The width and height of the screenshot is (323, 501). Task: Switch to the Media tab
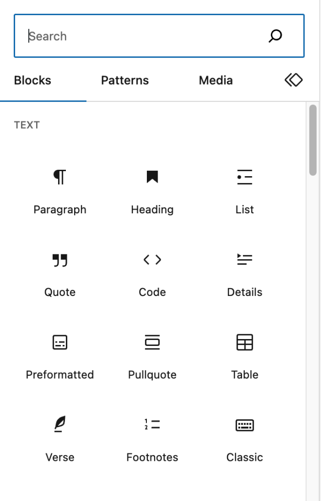point(216,81)
